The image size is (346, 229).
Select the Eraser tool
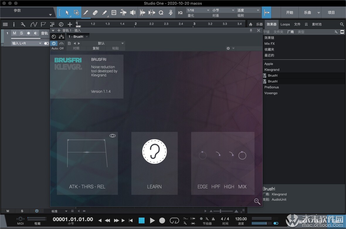(95, 13)
